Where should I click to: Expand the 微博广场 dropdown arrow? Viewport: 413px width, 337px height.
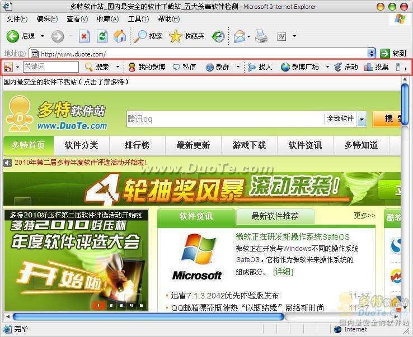[x=327, y=67]
